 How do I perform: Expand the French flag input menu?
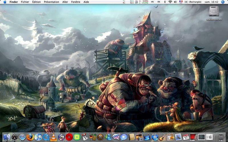point(181,2)
